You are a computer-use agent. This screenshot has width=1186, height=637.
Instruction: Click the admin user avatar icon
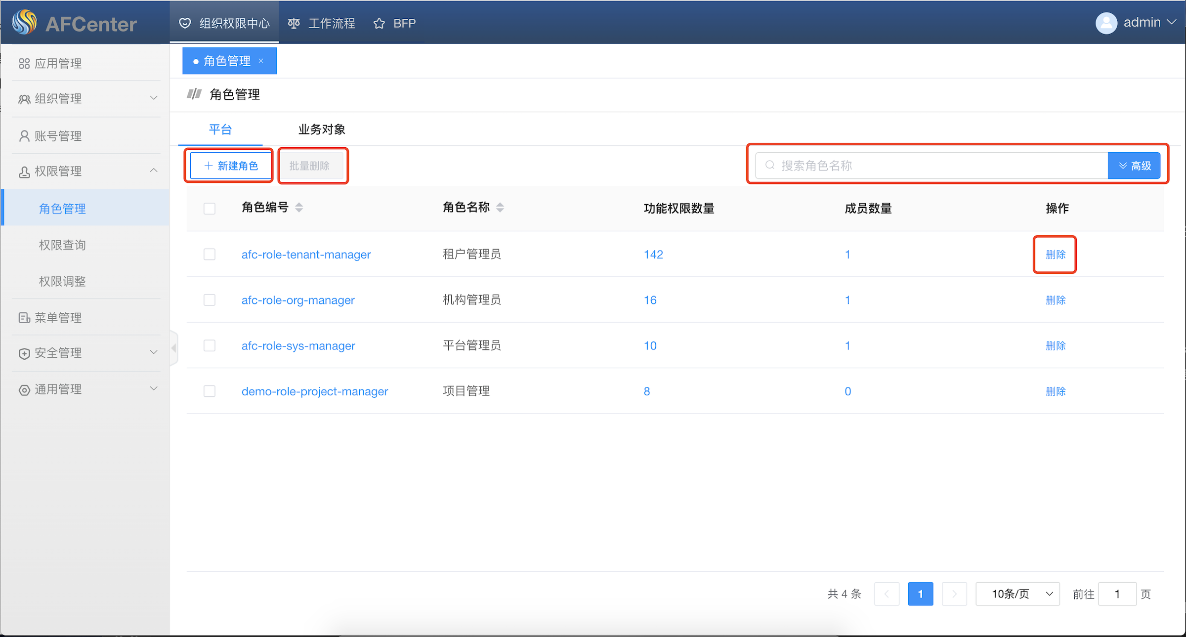pyautogui.click(x=1106, y=23)
